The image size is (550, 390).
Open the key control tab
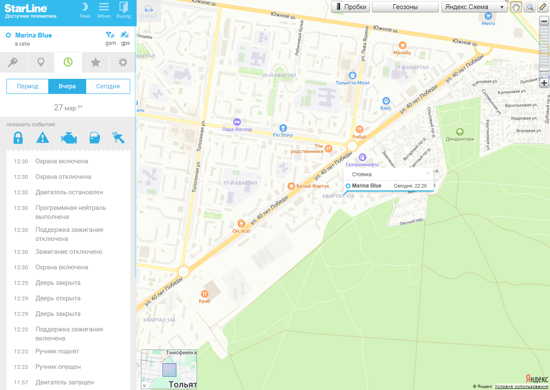pos(13,63)
